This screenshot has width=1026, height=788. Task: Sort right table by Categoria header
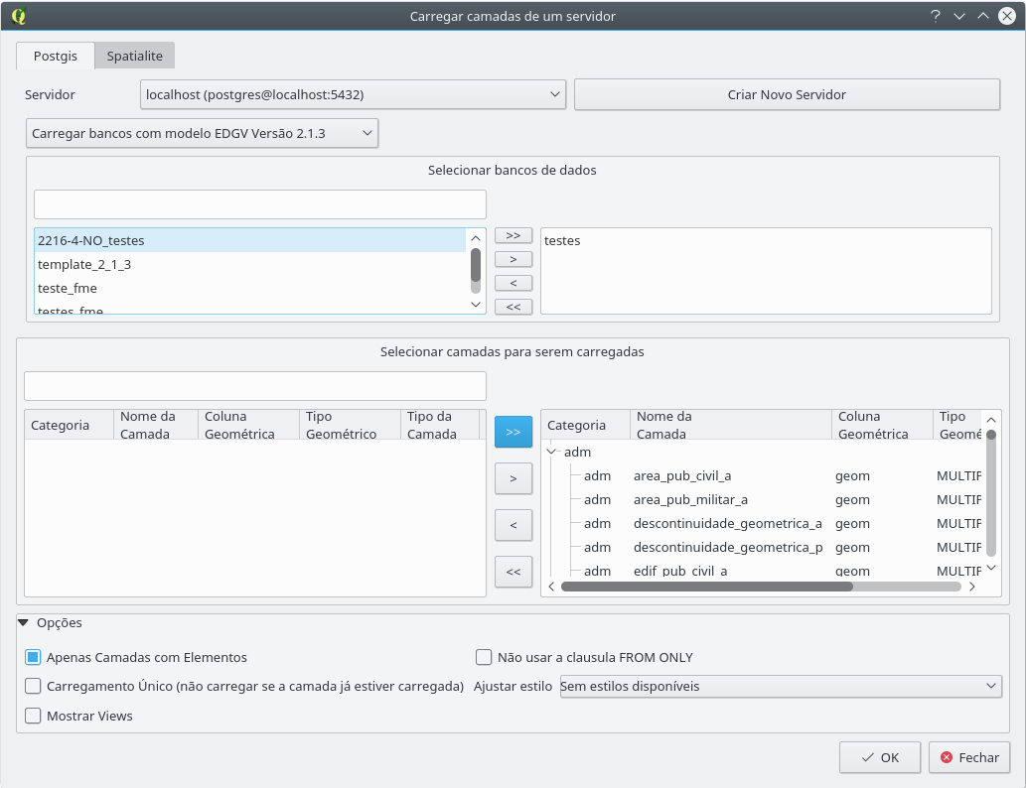pos(586,425)
